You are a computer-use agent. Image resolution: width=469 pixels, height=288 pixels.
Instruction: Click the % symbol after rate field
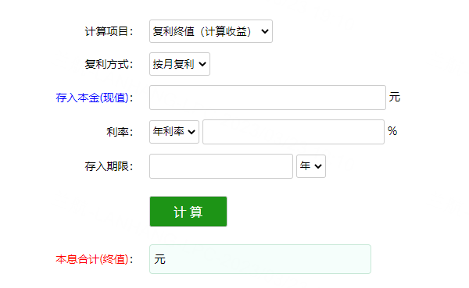click(x=392, y=131)
